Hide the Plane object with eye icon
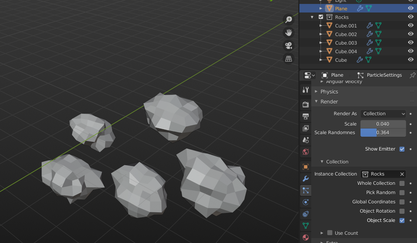The width and height of the screenshot is (417, 243). point(411,8)
